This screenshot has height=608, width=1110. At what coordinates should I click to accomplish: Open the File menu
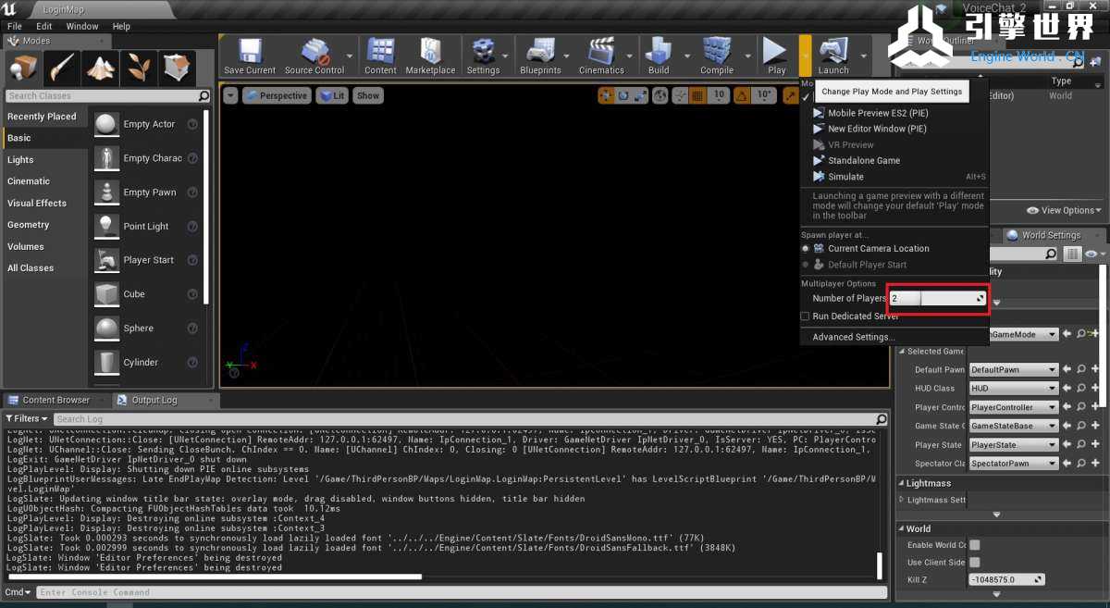click(x=15, y=26)
